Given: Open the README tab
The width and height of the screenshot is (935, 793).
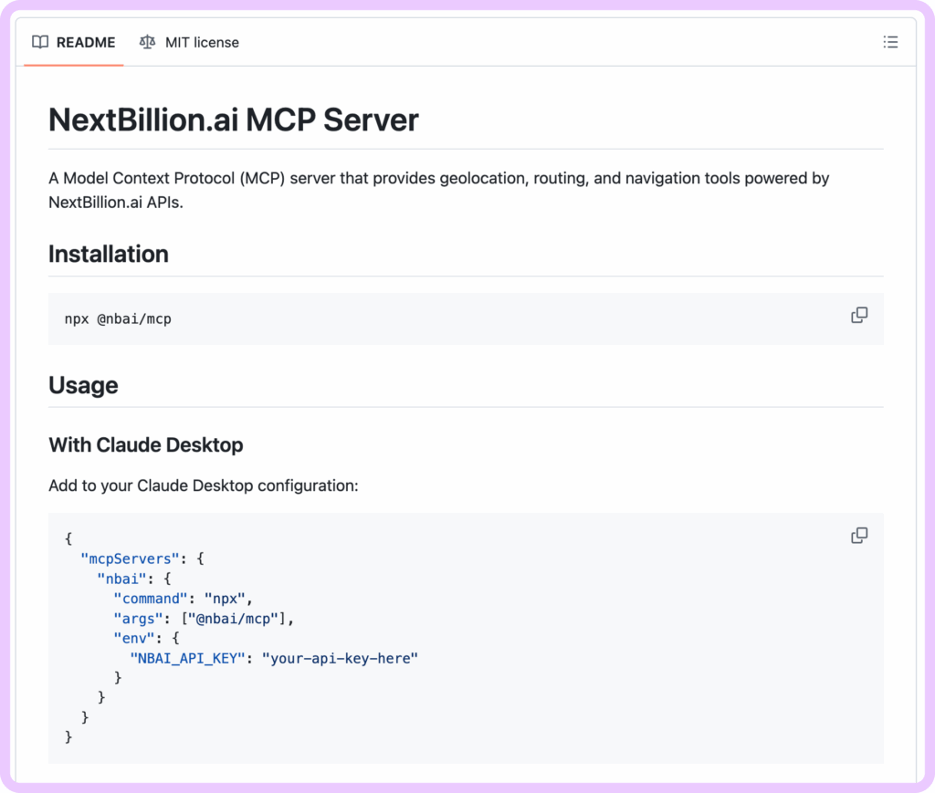Looking at the screenshot, I should point(74,42).
